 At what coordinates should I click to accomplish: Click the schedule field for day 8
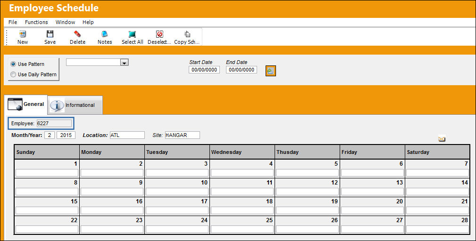[47, 192]
